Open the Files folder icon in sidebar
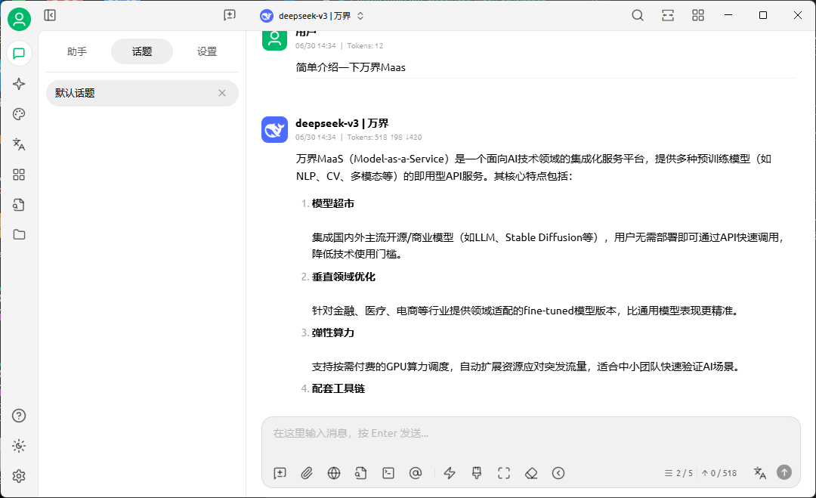This screenshot has height=498, width=816. (19, 234)
